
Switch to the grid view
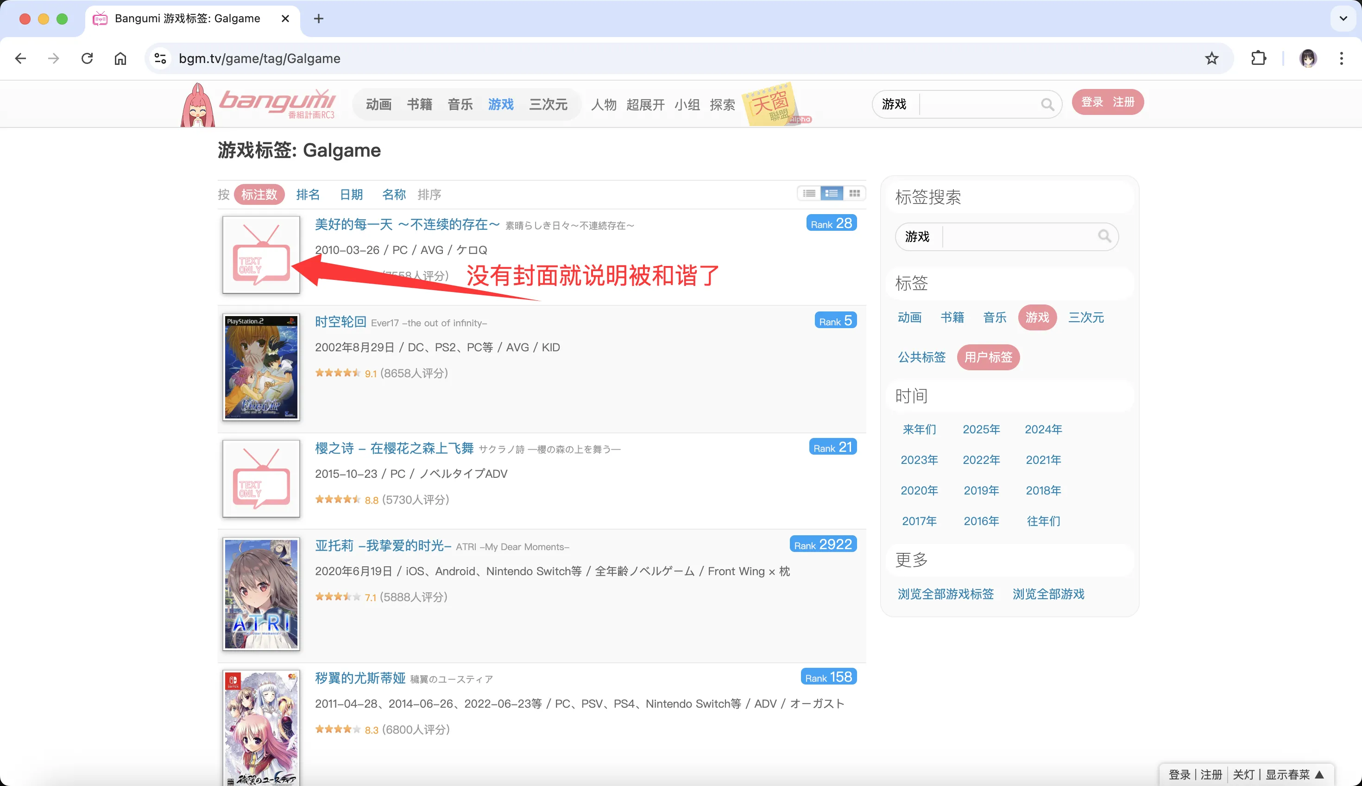pyautogui.click(x=854, y=193)
